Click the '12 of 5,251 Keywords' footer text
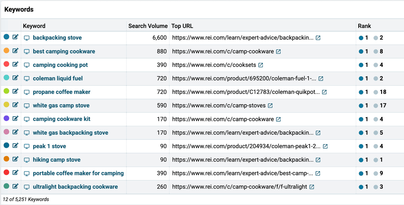404x205 pixels. pos(26,199)
